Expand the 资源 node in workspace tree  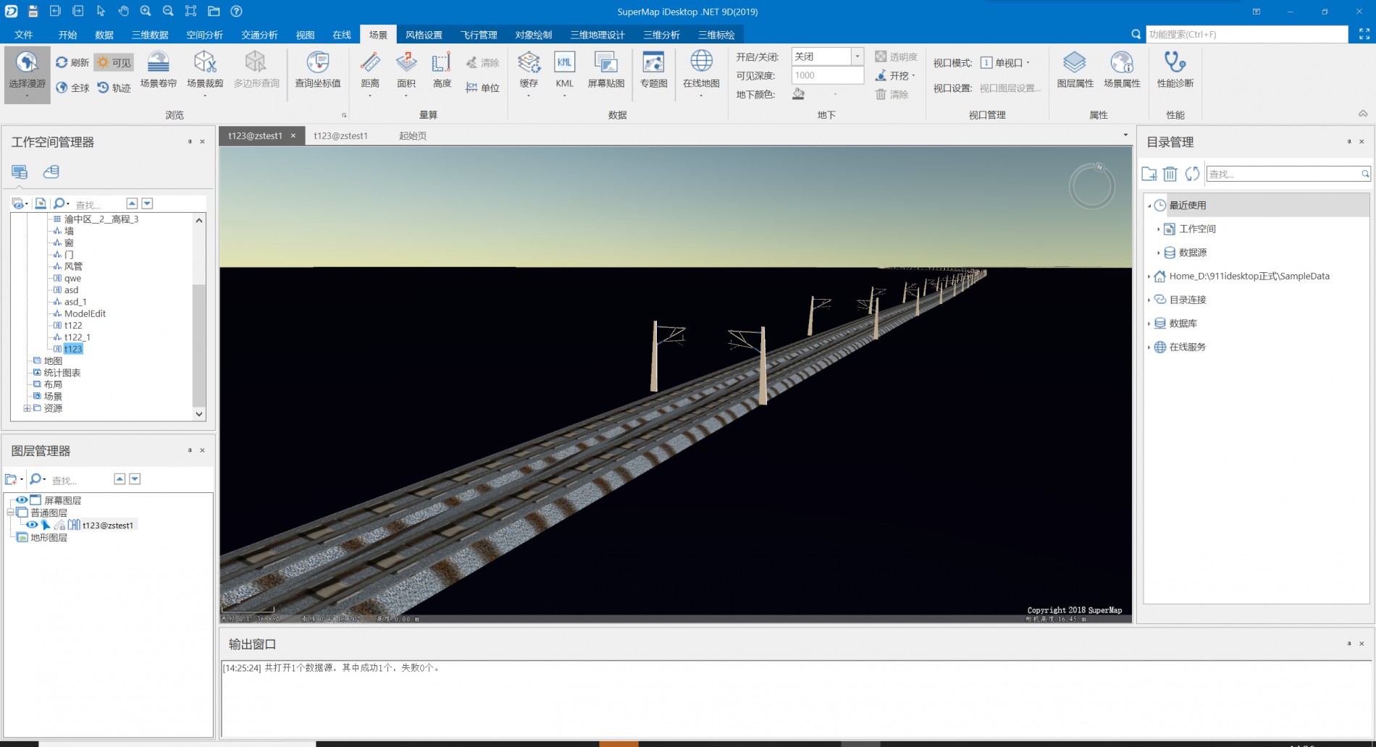[27, 408]
